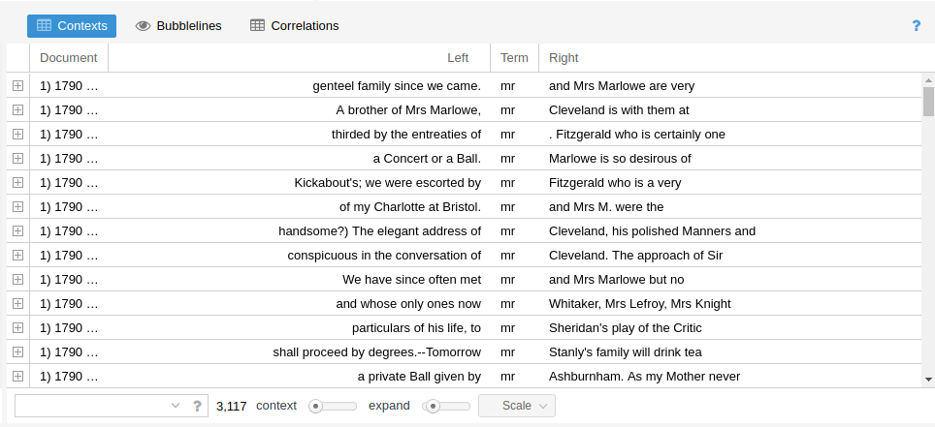The image size is (935, 427).
Task: Click the help question mark in the panel header
Action: tap(916, 26)
